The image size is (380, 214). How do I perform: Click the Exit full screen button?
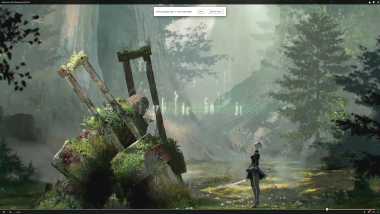pyautogui.click(x=216, y=11)
